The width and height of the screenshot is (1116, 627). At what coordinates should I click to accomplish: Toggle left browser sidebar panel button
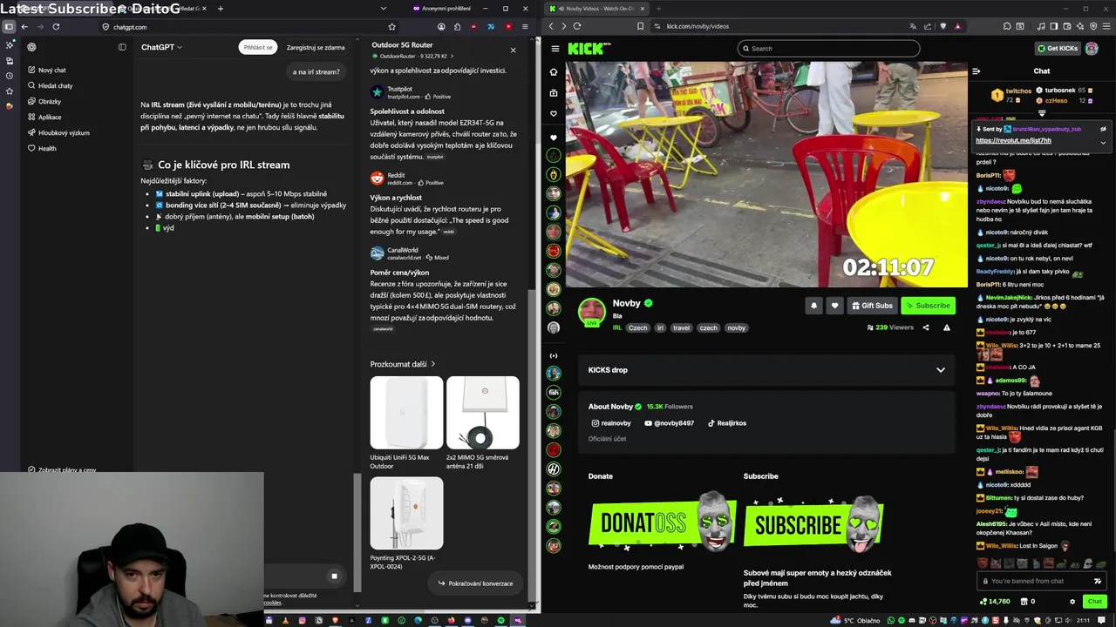(x=9, y=27)
